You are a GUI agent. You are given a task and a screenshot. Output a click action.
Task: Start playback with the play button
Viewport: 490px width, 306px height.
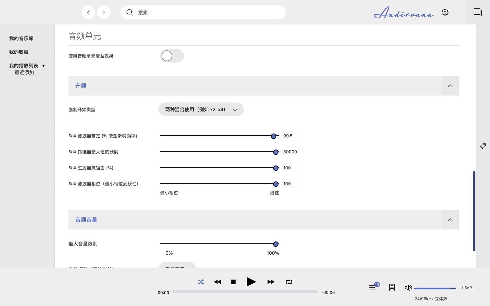point(251,282)
